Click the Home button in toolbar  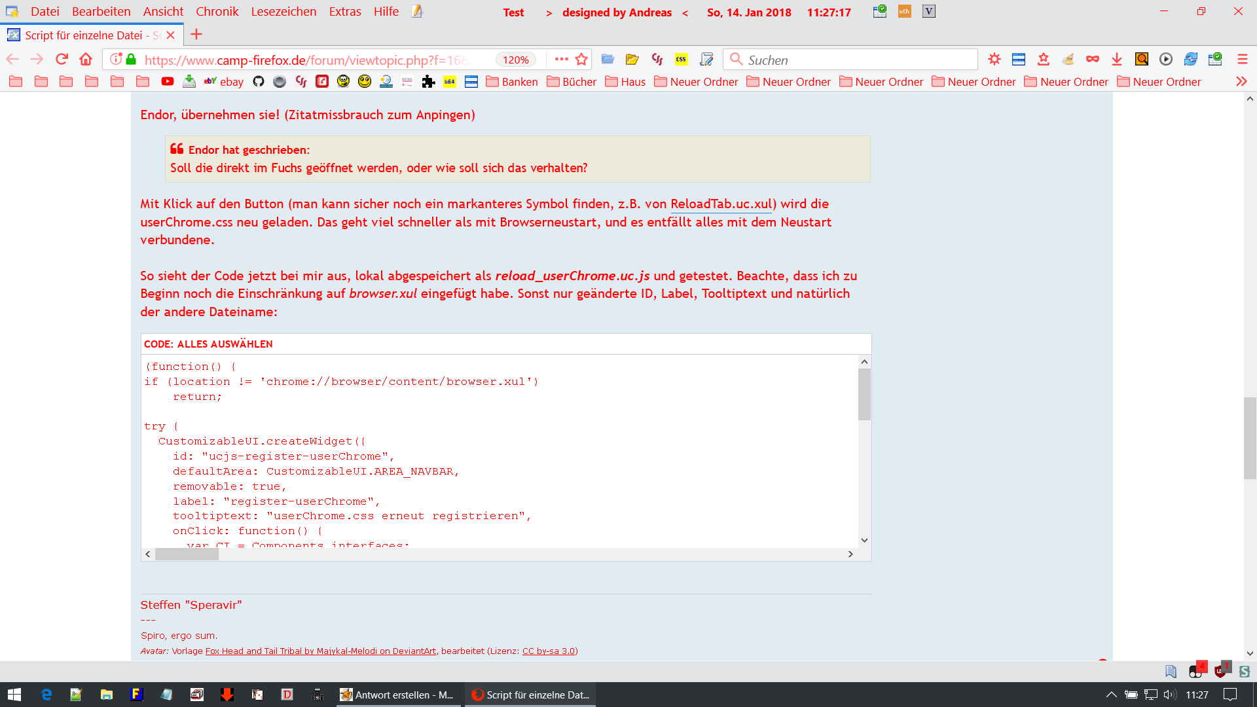tap(86, 60)
